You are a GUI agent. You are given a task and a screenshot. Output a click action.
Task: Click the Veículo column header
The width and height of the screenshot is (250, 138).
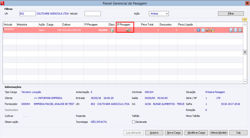point(10,25)
